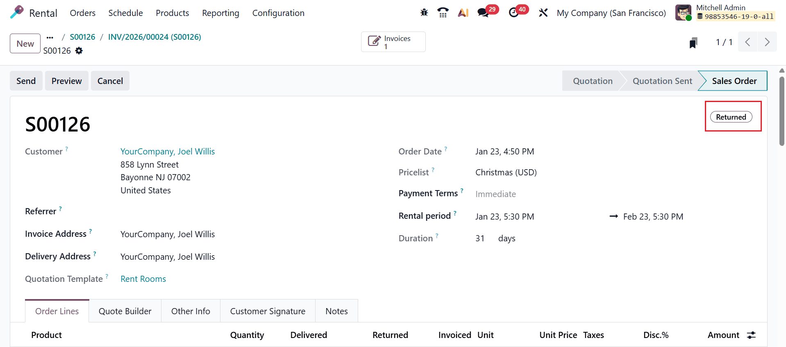This screenshot has height=347, width=786.
Task: Click the vertical scrollbar thumb
Action: pyautogui.click(x=782, y=111)
